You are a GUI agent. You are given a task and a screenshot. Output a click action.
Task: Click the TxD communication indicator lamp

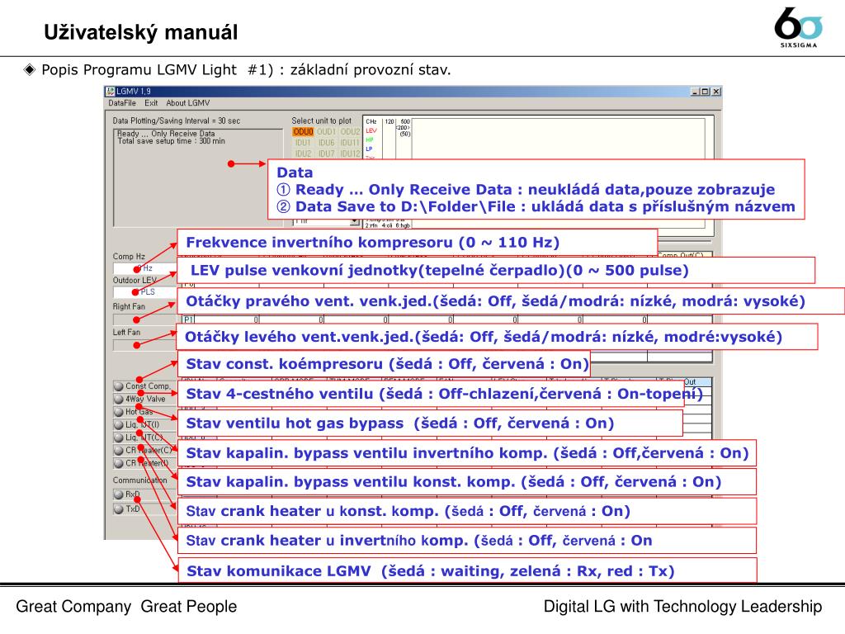click(119, 509)
